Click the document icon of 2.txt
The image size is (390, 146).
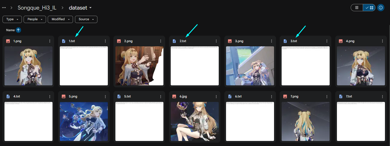pyautogui.click(x=174, y=41)
